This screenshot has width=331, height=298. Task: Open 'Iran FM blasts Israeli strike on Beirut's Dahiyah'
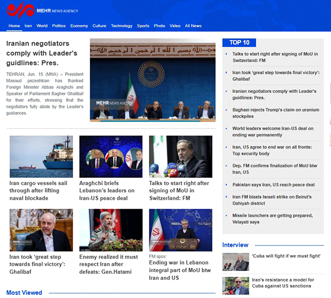coord(272,200)
